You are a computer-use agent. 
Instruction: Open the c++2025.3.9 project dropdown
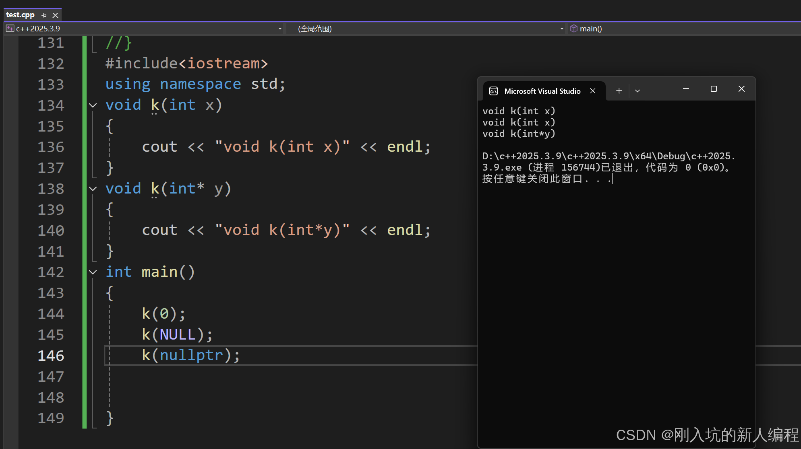coord(280,29)
